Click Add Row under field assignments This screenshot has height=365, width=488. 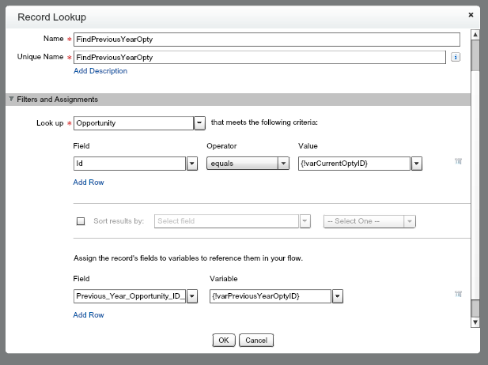89,315
